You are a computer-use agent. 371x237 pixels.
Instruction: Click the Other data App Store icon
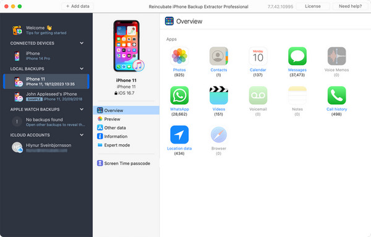[x=100, y=127]
